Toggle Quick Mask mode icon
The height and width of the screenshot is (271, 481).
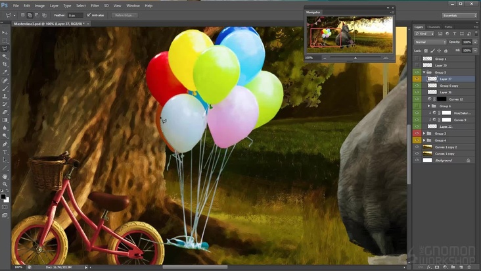5,207
